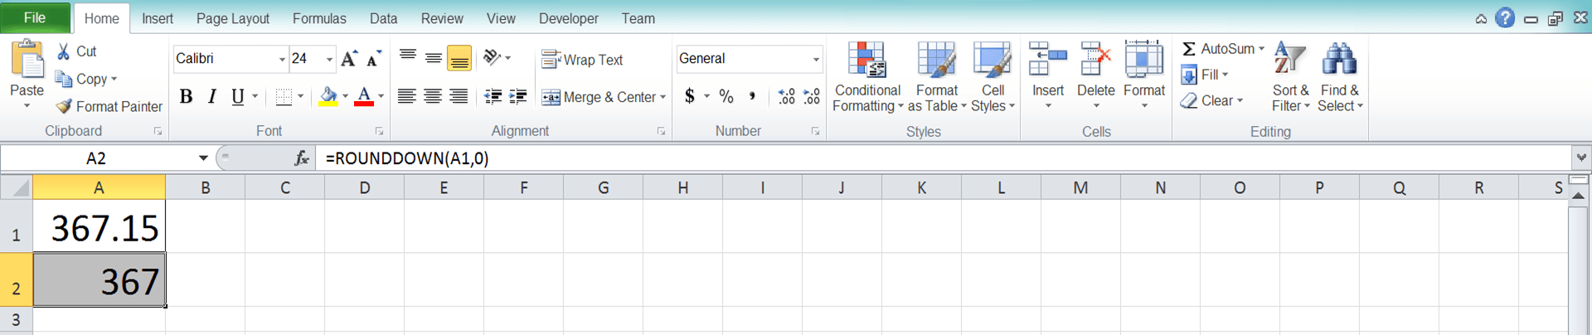This screenshot has height=335, width=1592.
Task: Open the Font dialog launcher
Action: 379,131
